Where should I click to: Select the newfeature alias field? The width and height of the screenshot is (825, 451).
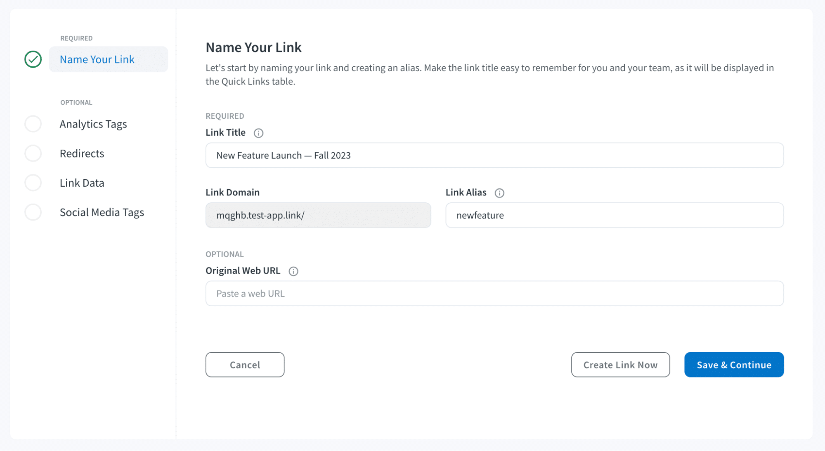click(x=614, y=215)
